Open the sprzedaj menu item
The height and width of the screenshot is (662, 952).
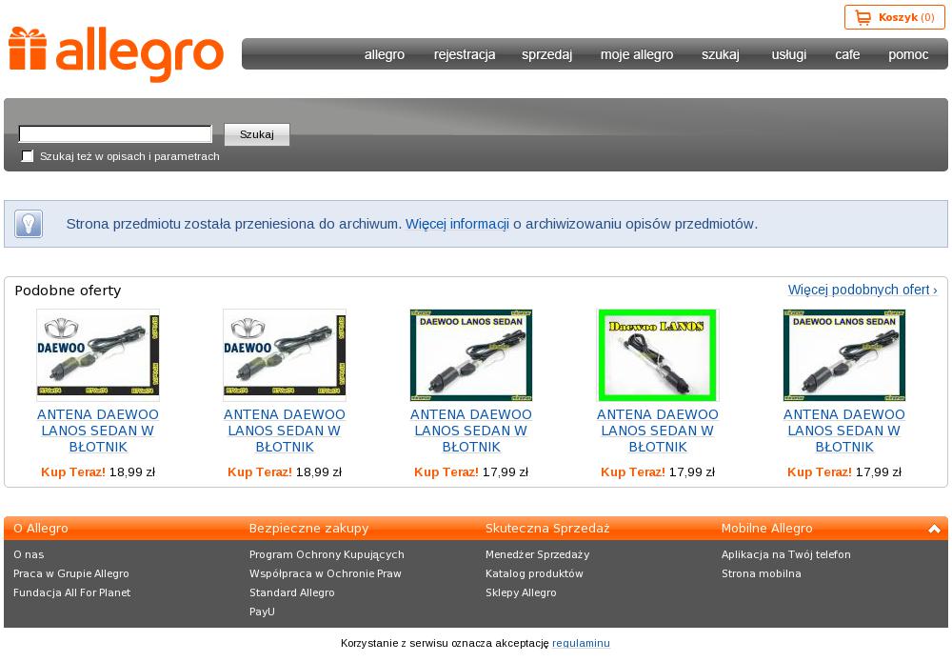[546, 54]
